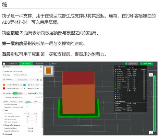Click the Print plate button
This screenshot has width=159, height=138.
pyautogui.click(x=148, y=63)
